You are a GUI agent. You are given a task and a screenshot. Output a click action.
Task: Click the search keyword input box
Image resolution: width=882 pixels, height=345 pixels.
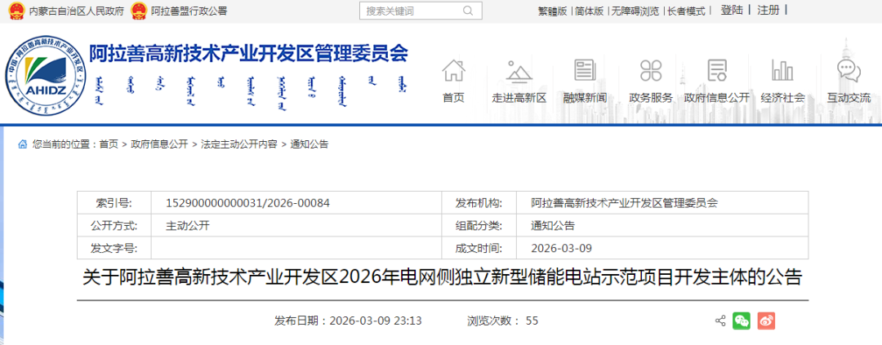(x=408, y=11)
